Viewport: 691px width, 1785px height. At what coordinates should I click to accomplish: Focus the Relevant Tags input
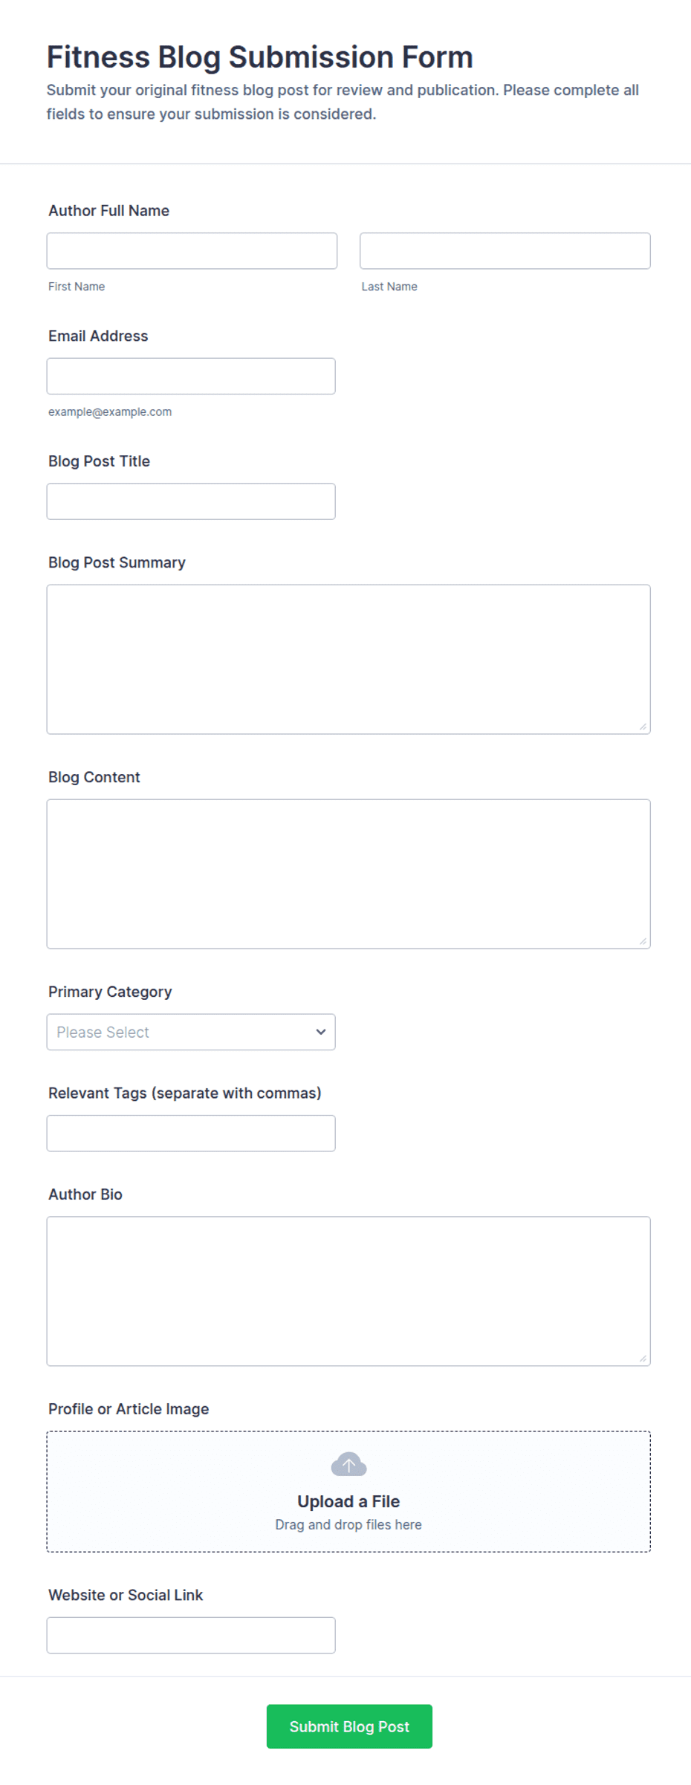191,1134
